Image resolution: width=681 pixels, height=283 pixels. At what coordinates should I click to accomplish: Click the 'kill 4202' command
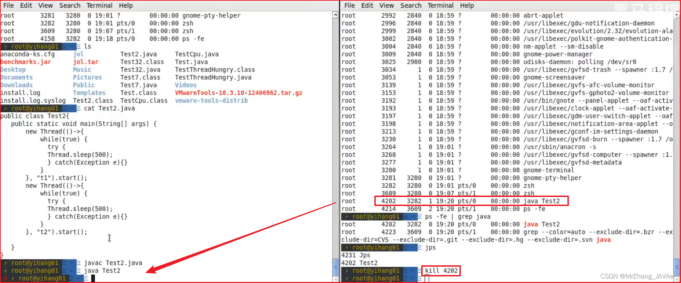pyautogui.click(x=441, y=271)
